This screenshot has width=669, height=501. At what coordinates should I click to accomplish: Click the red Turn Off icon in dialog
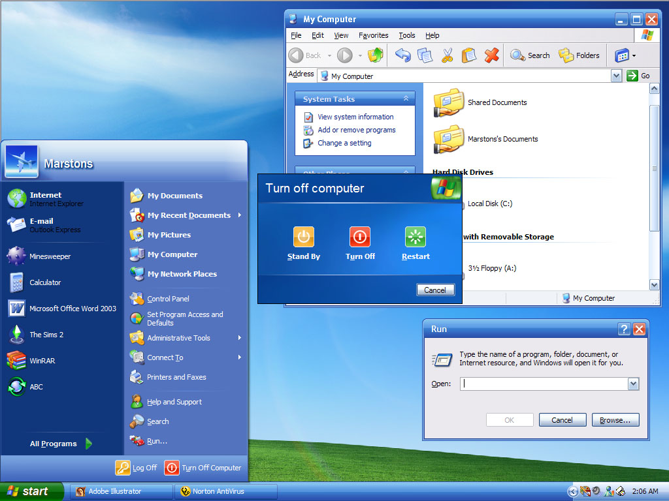pos(360,237)
